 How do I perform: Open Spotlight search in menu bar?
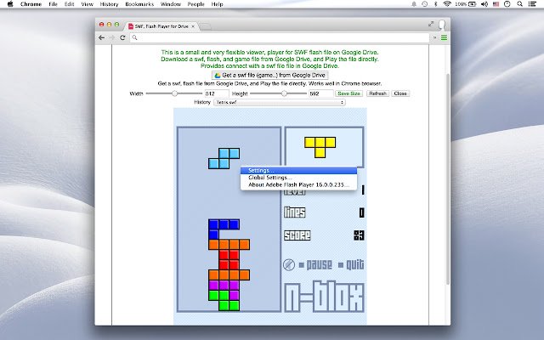(519, 4)
